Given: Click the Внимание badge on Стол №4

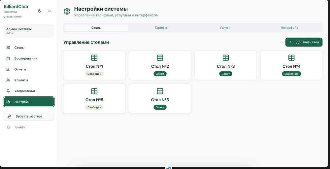Looking at the screenshot, I should tap(291, 74).
